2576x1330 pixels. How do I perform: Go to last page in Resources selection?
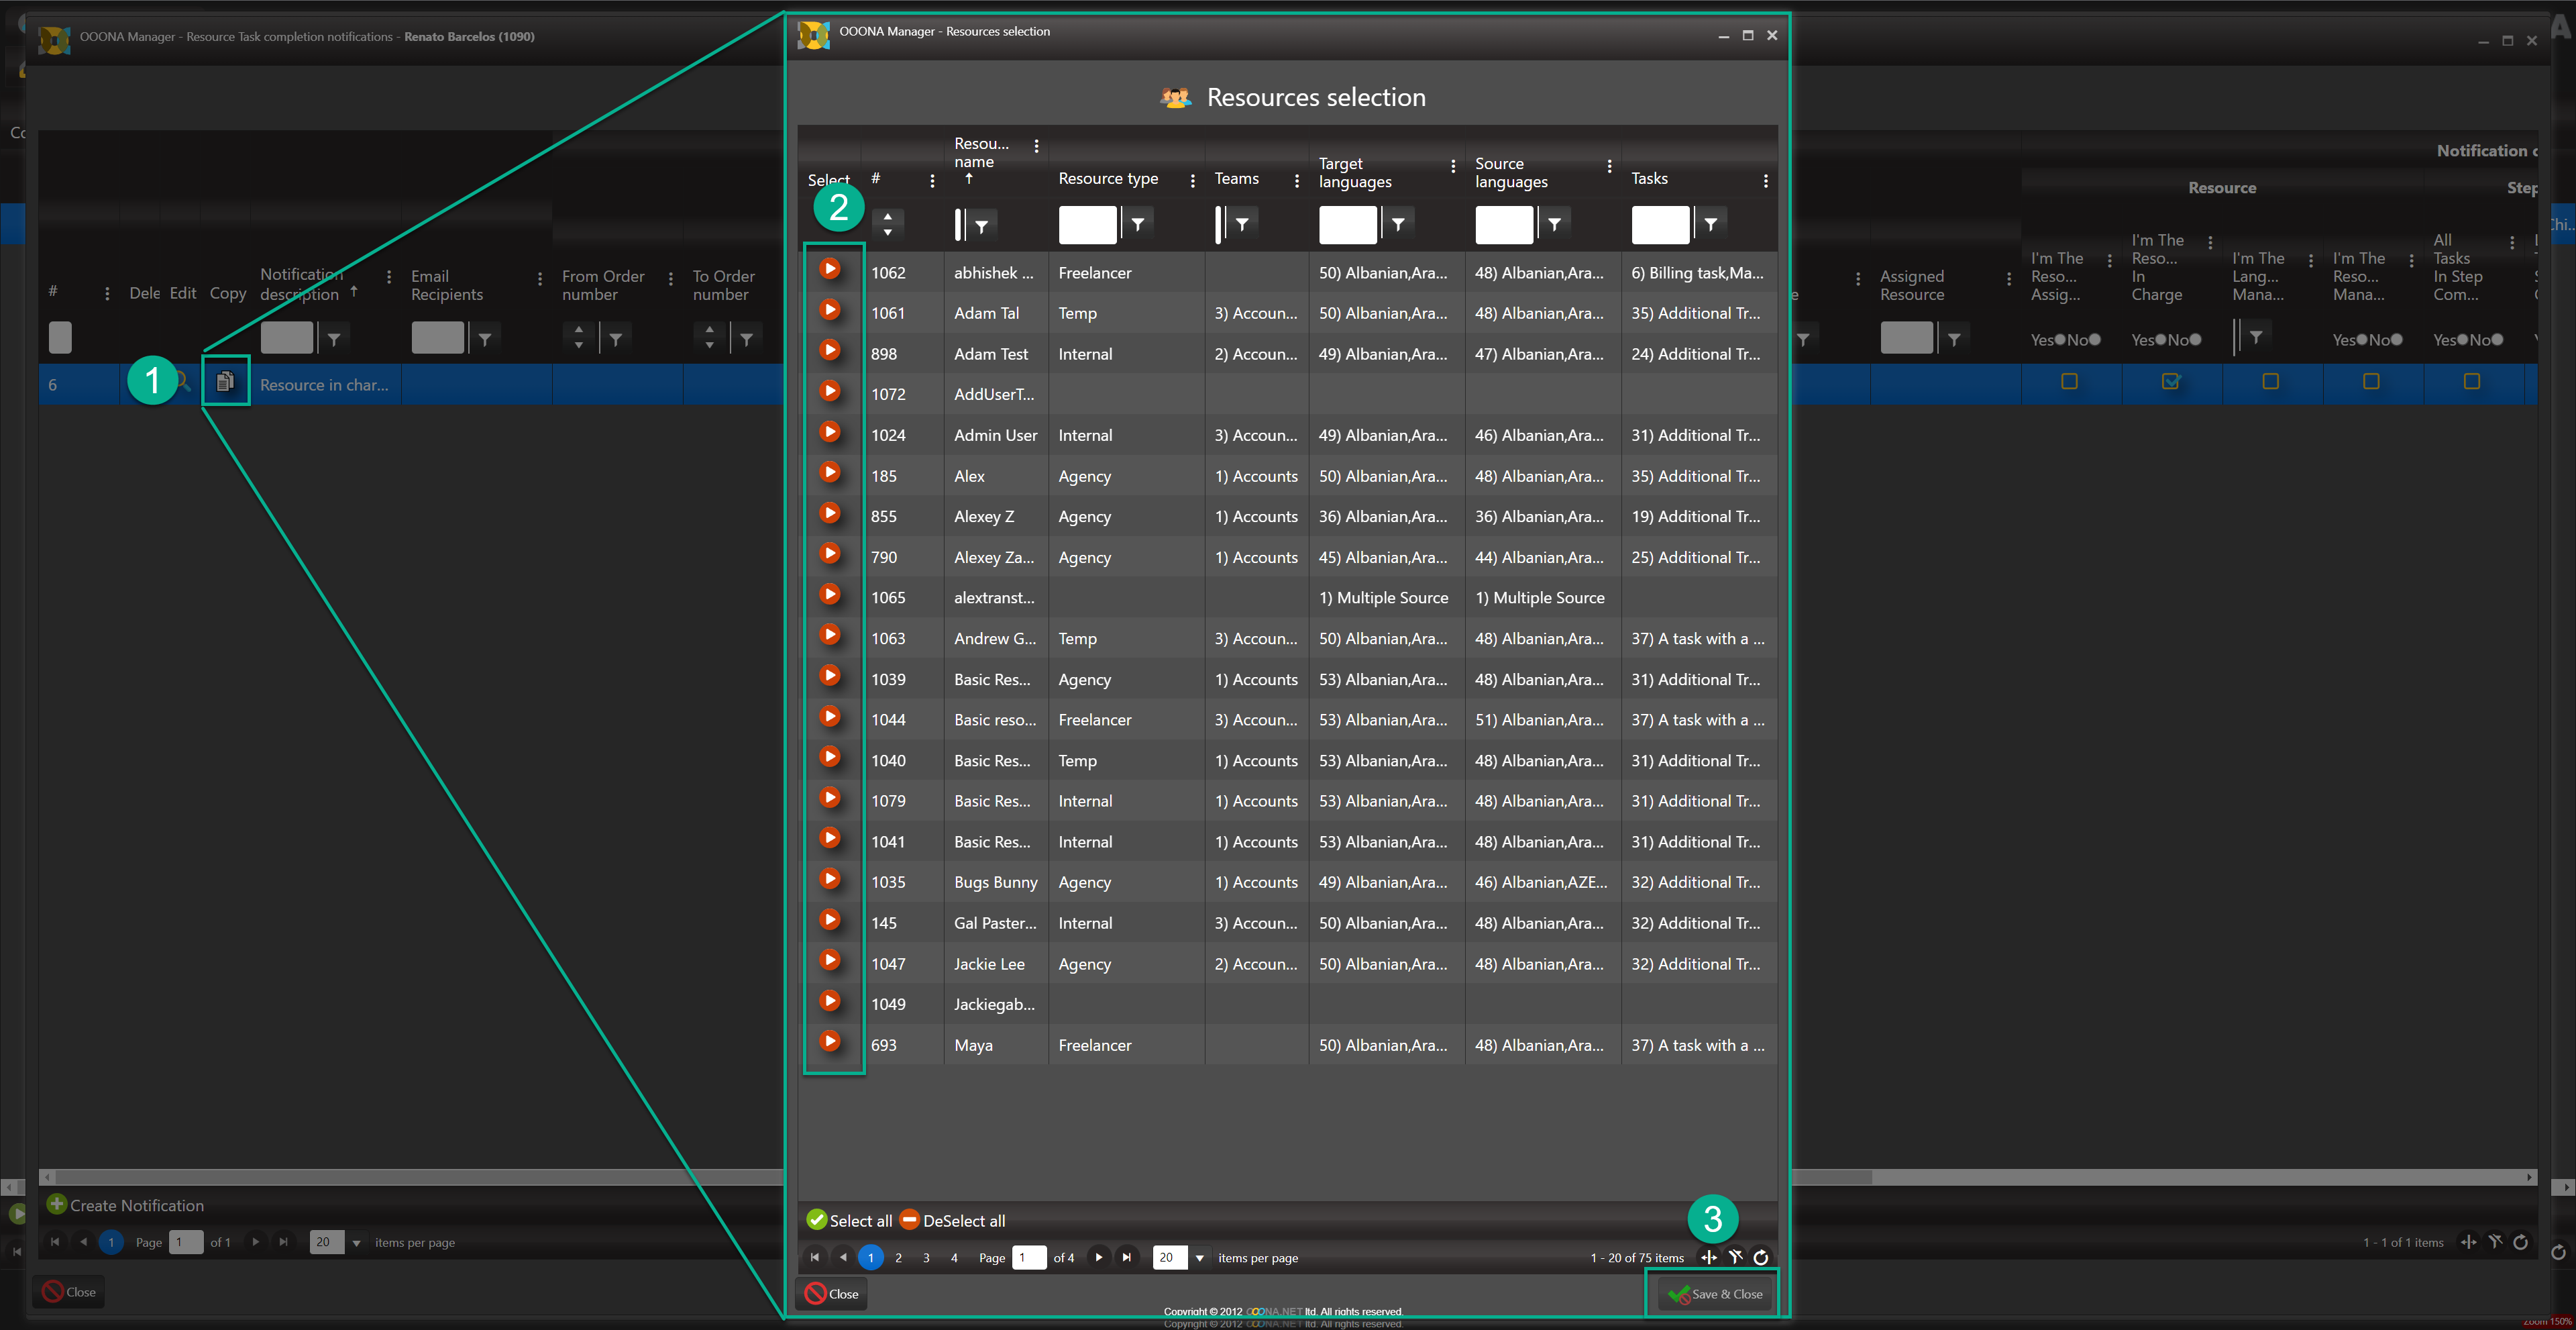click(1127, 1258)
